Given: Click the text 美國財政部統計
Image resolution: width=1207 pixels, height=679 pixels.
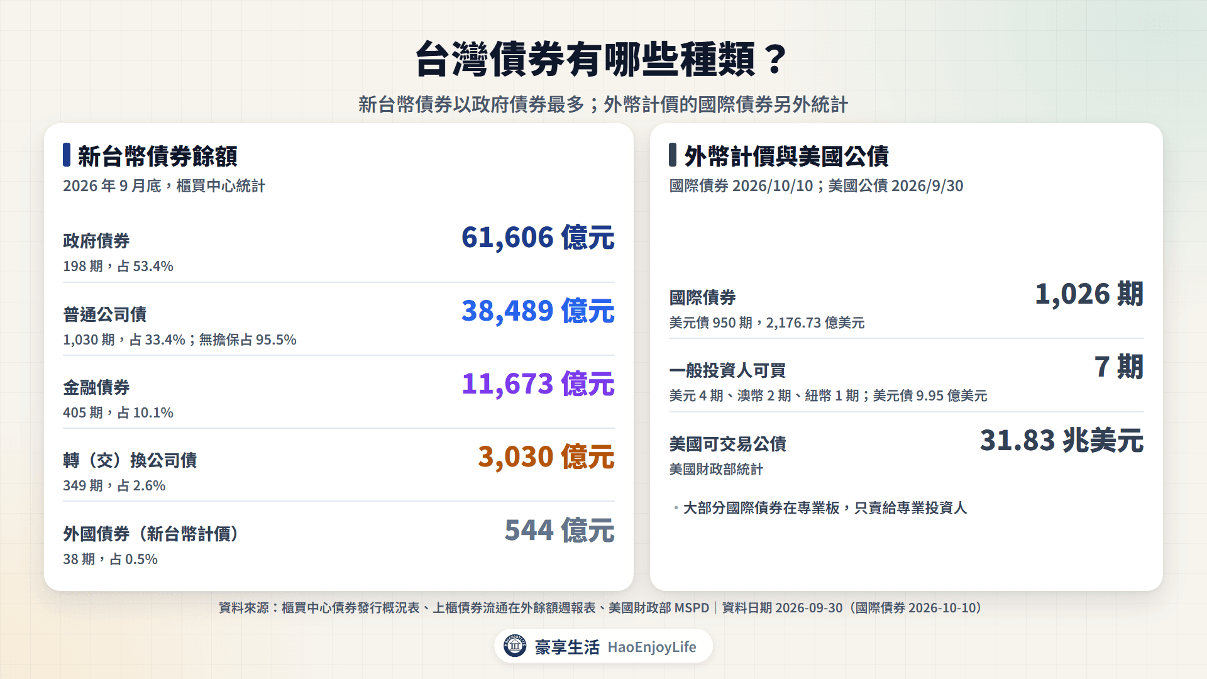Looking at the screenshot, I should [716, 470].
